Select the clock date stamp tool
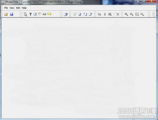This screenshot has height=120, width=158. coord(35,14)
